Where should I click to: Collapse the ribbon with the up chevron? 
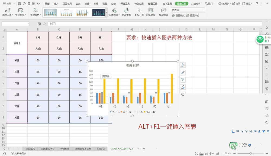267,4
